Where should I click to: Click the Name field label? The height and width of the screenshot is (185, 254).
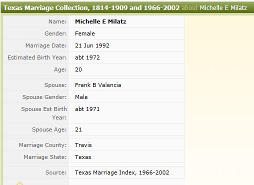[57, 21]
